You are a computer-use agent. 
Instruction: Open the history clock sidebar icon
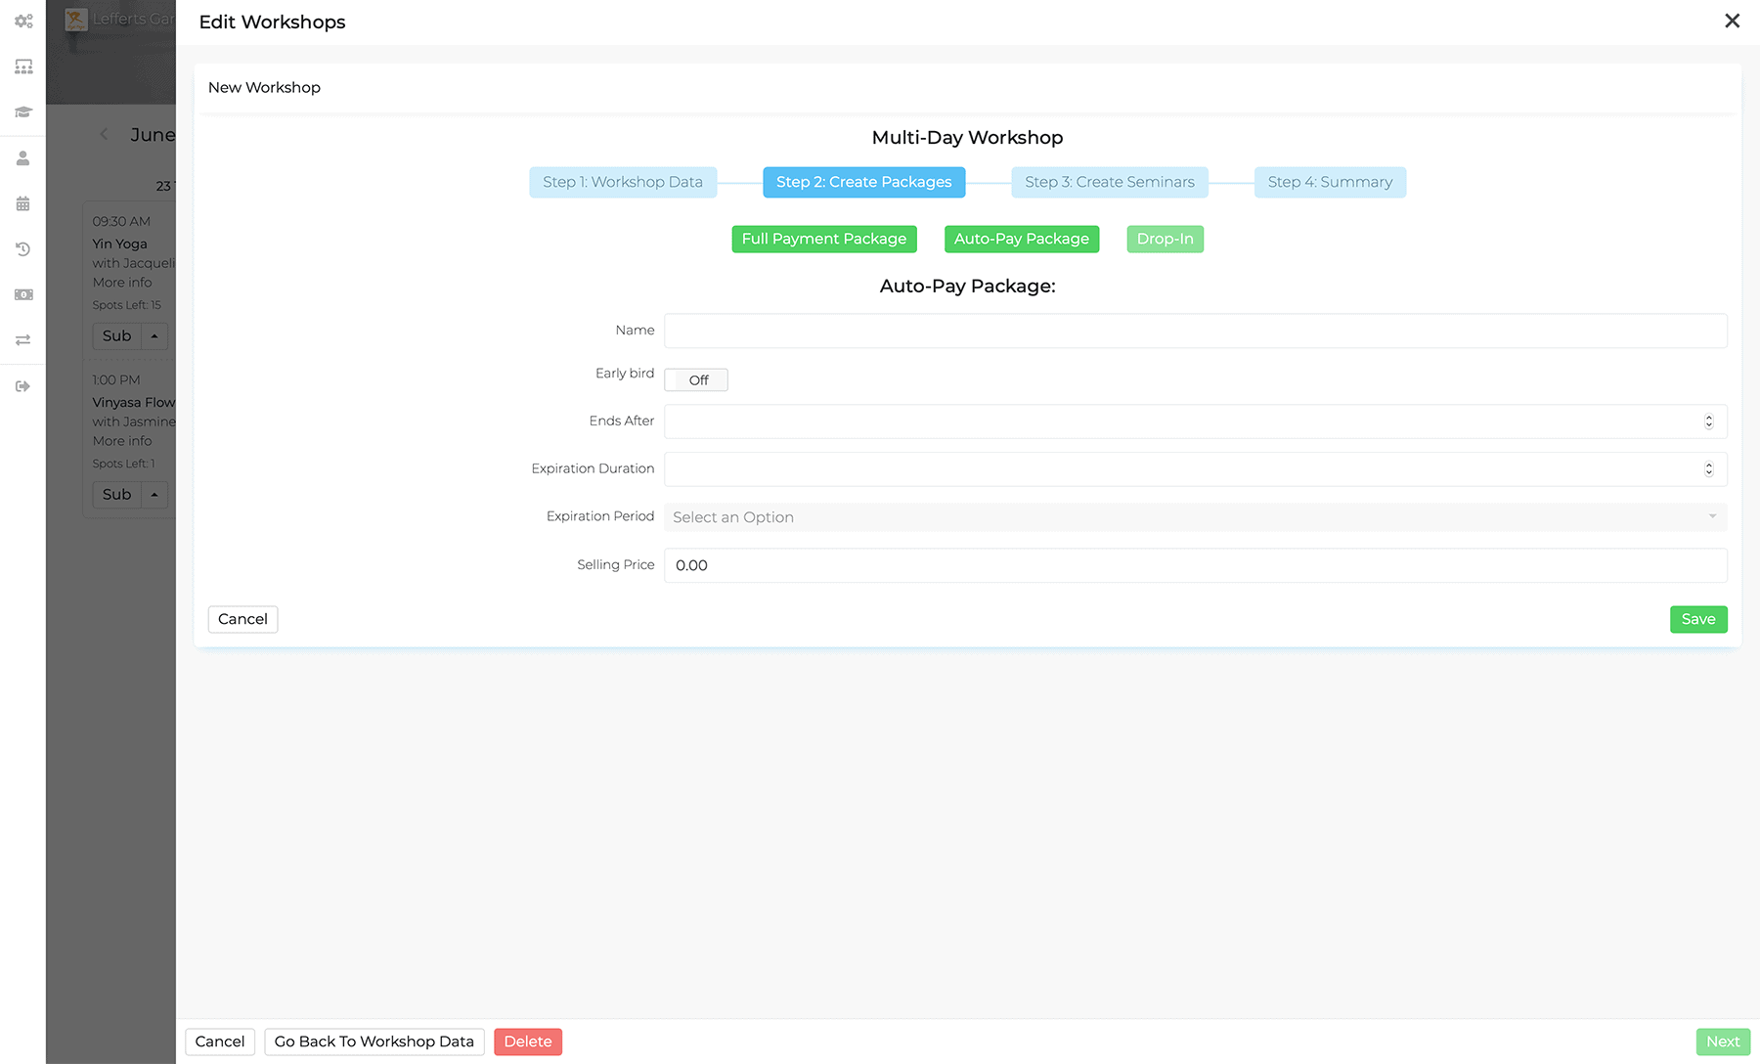23,249
